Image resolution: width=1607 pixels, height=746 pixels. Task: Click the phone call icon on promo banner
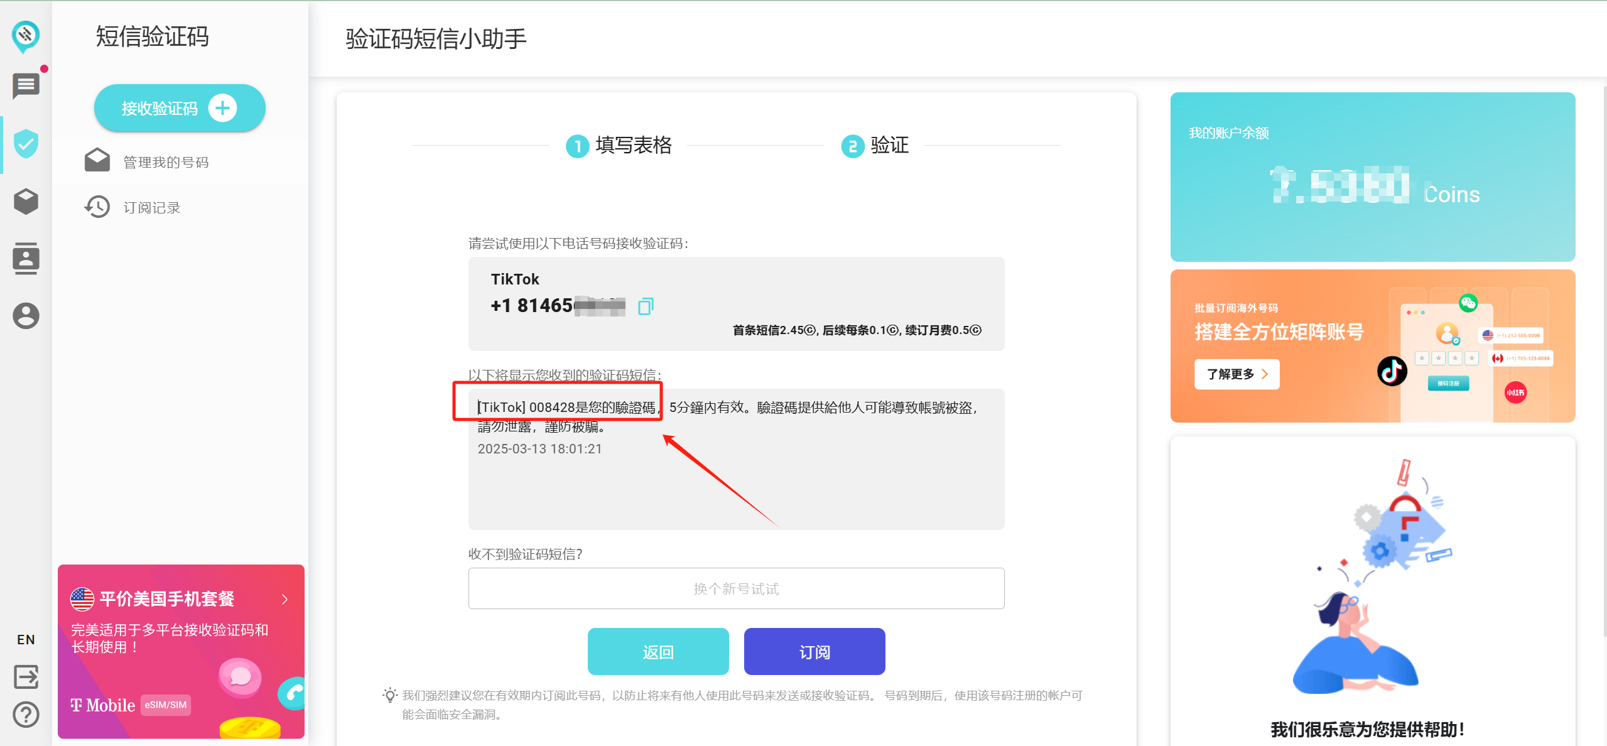tap(293, 693)
